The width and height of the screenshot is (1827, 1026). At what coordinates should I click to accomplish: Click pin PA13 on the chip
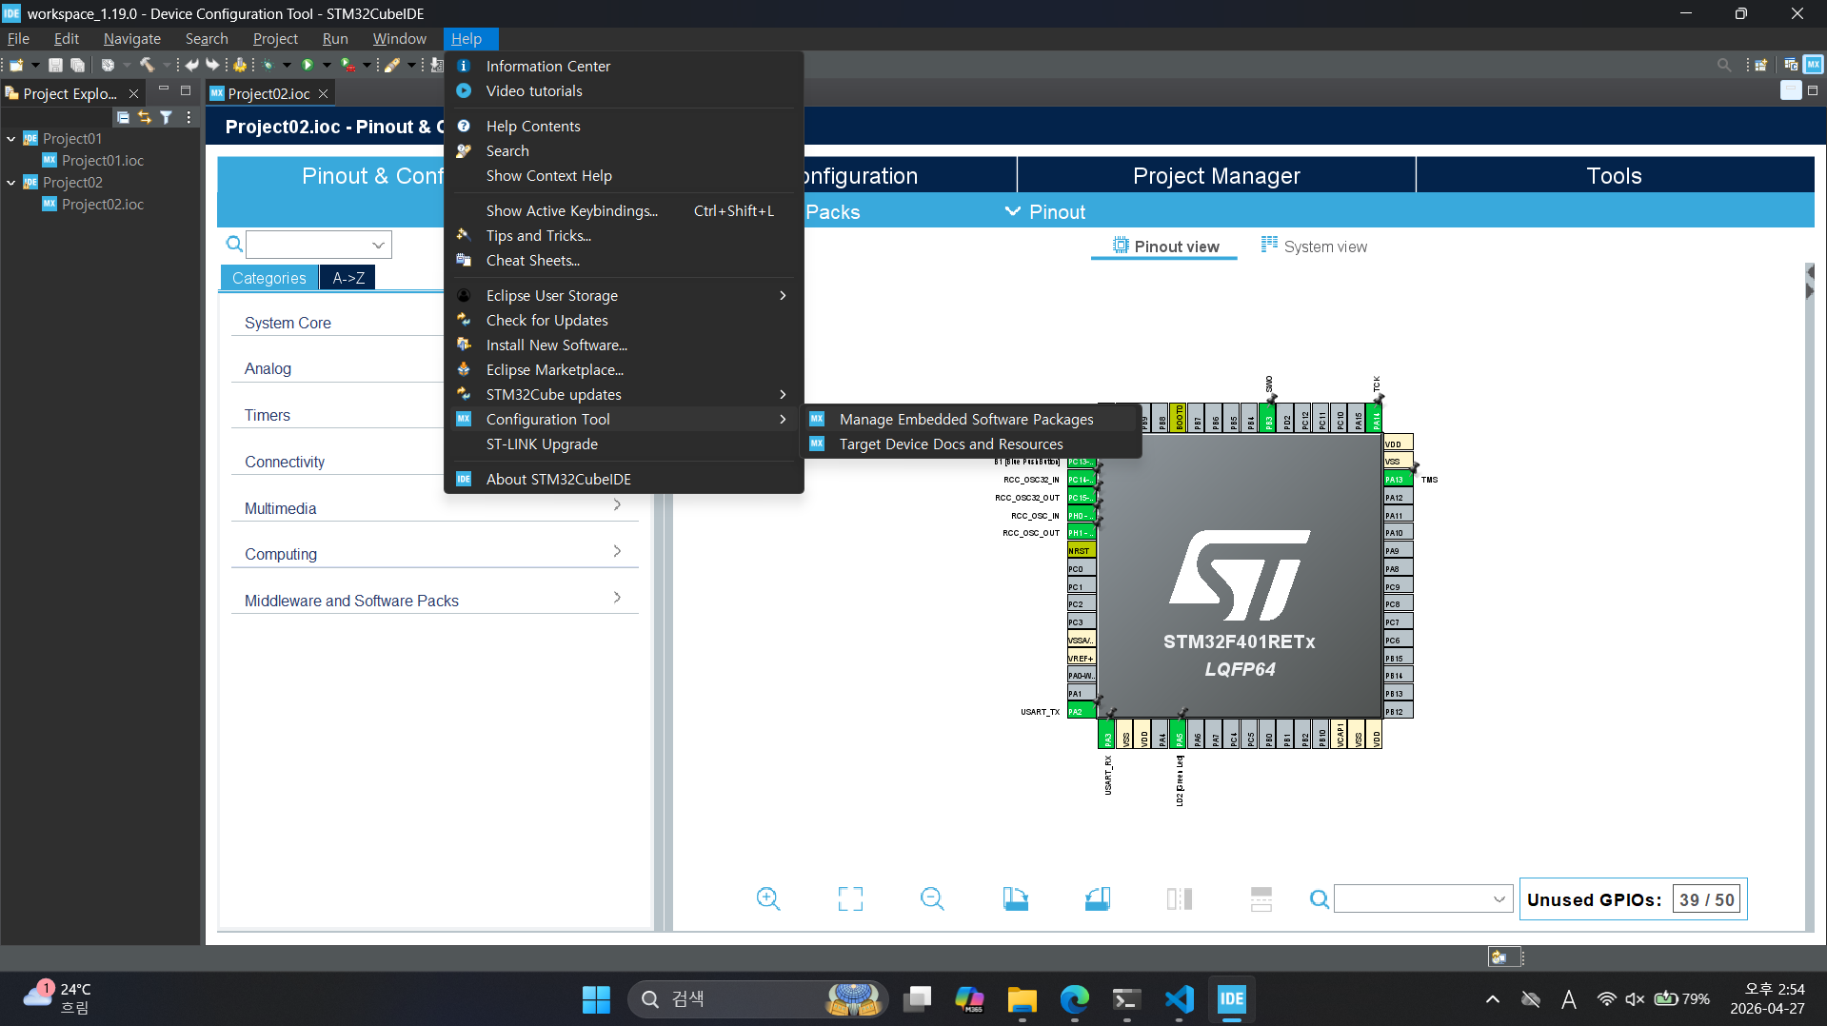[1397, 479]
